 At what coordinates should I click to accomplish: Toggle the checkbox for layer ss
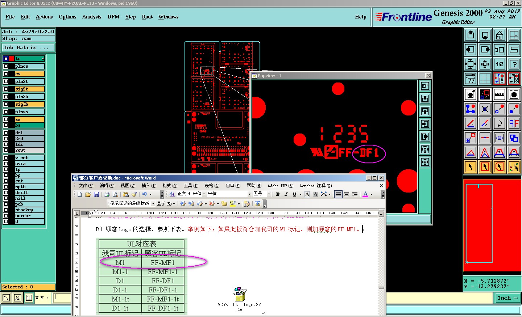pos(6,119)
